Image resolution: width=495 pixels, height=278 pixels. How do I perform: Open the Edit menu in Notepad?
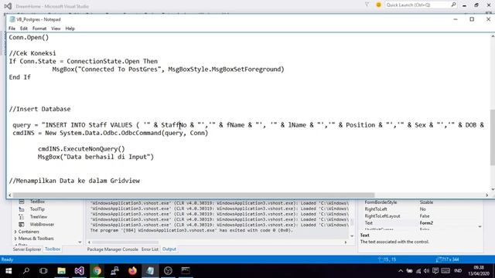click(24, 29)
